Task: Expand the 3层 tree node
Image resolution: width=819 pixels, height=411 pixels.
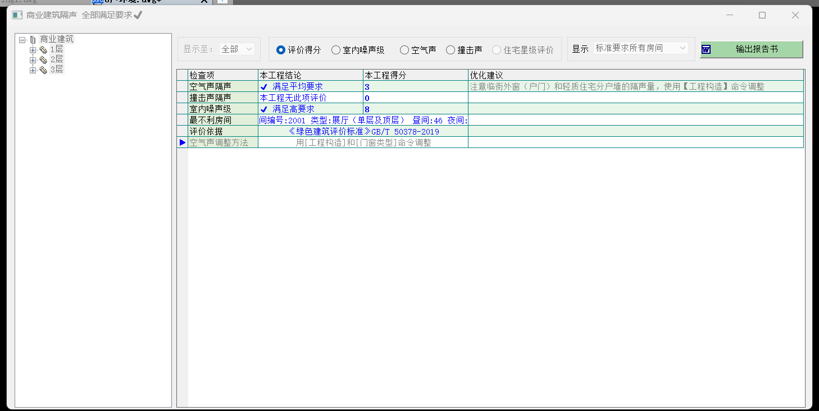Action: (33, 70)
